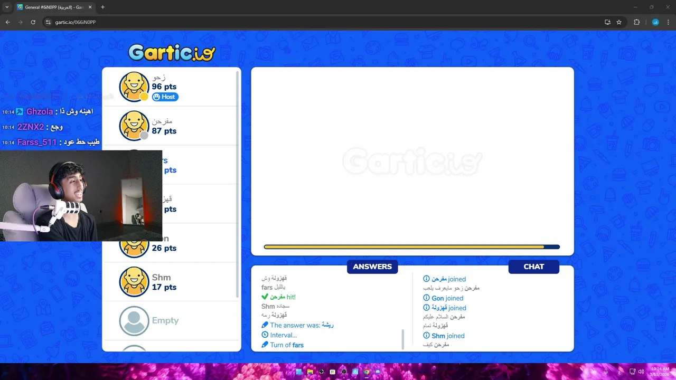Click the Gartic.io logo
This screenshot has width=676, height=380.
(x=172, y=52)
